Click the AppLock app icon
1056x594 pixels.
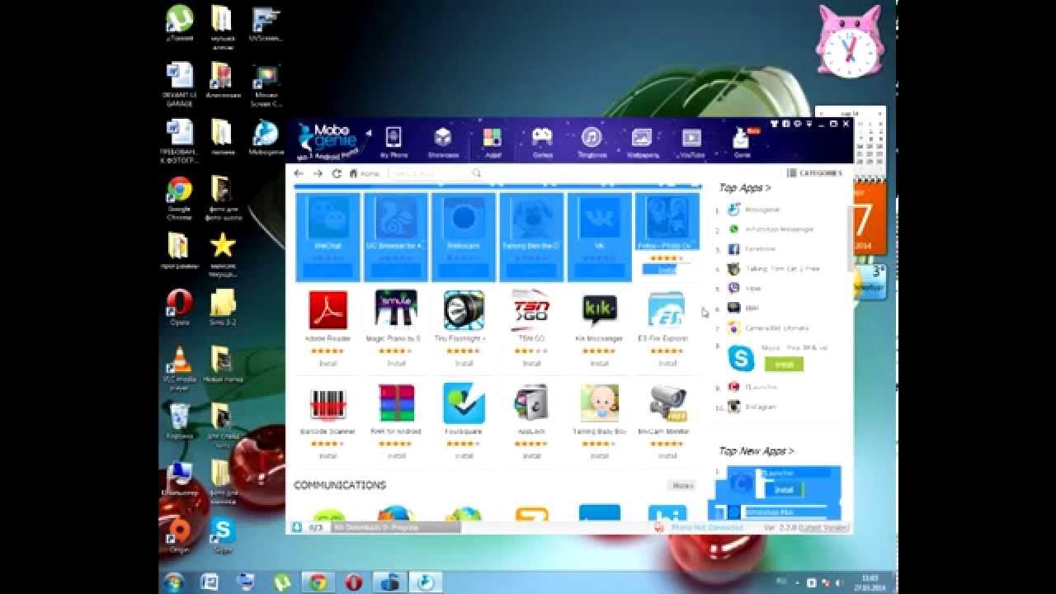pyautogui.click(x=531, y=403)
